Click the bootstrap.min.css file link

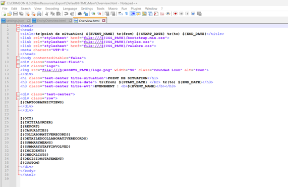tap(125, 38)
